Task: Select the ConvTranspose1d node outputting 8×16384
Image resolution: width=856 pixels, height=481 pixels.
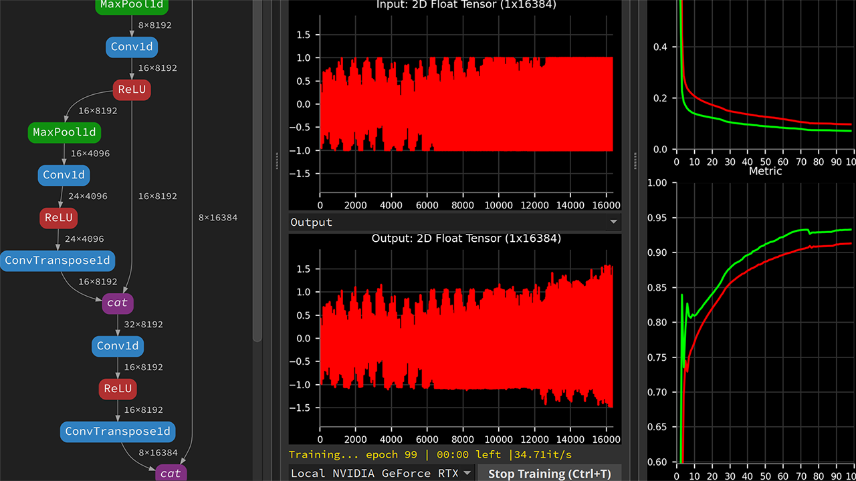Action: pyautogui.click(x=118, y=432)
